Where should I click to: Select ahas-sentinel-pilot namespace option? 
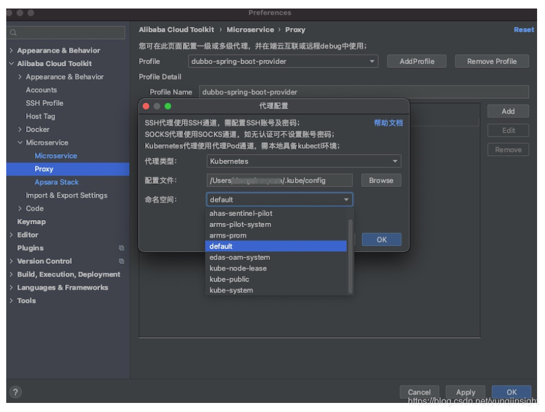click(276, 214)
